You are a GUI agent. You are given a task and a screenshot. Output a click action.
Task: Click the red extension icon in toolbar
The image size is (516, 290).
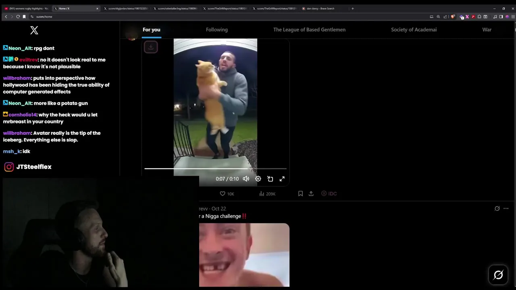(x=473, y=17)
